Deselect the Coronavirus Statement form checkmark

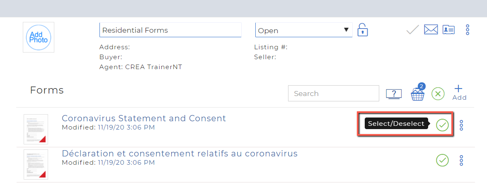(443, 125)
